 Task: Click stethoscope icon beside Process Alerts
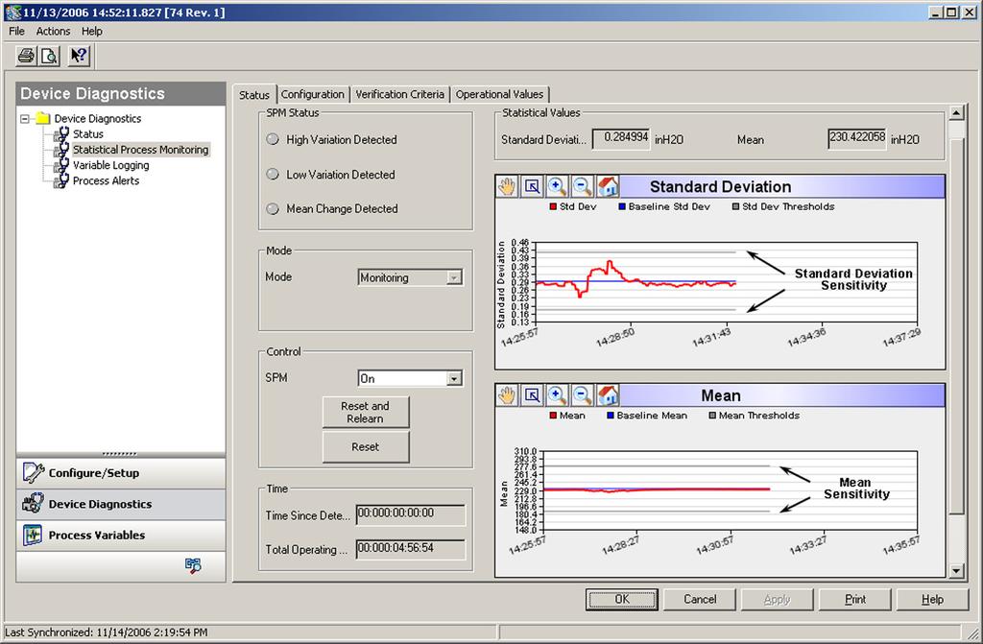[x=61, y=180]
